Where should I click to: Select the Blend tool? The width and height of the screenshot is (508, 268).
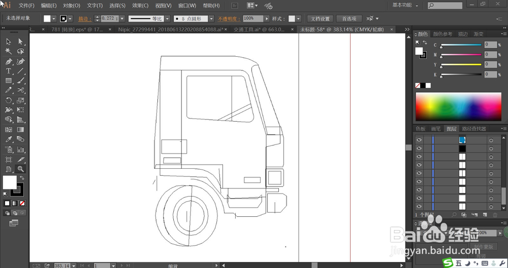click(20, 139)
